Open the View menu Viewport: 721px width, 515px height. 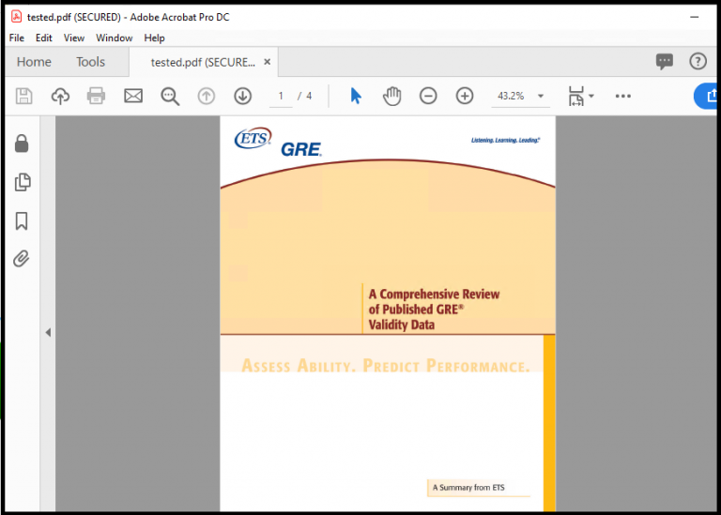tap(73, 38)
